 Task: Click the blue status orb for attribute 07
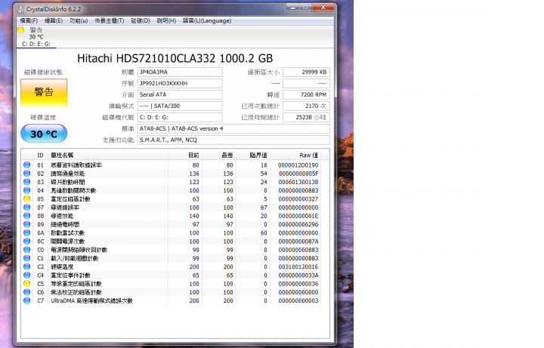coord(26,208)
